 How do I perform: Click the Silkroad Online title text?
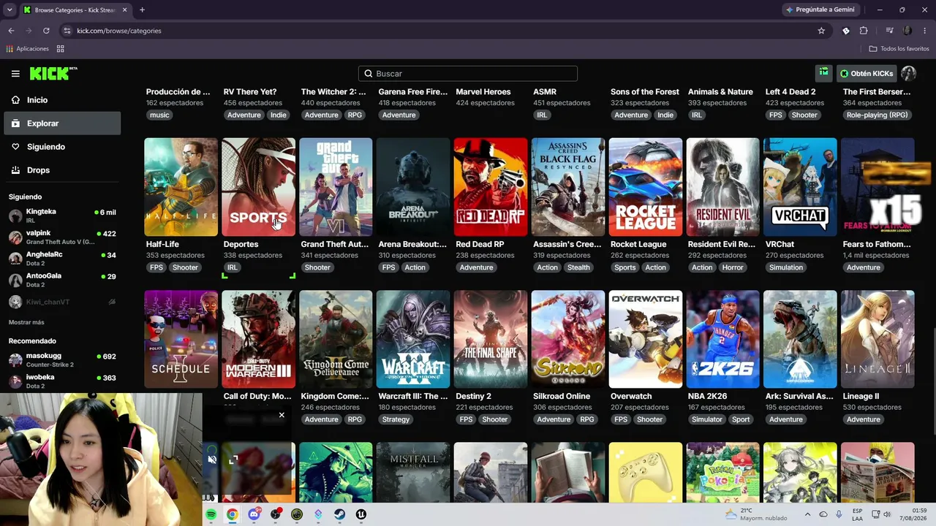(562, 396)
